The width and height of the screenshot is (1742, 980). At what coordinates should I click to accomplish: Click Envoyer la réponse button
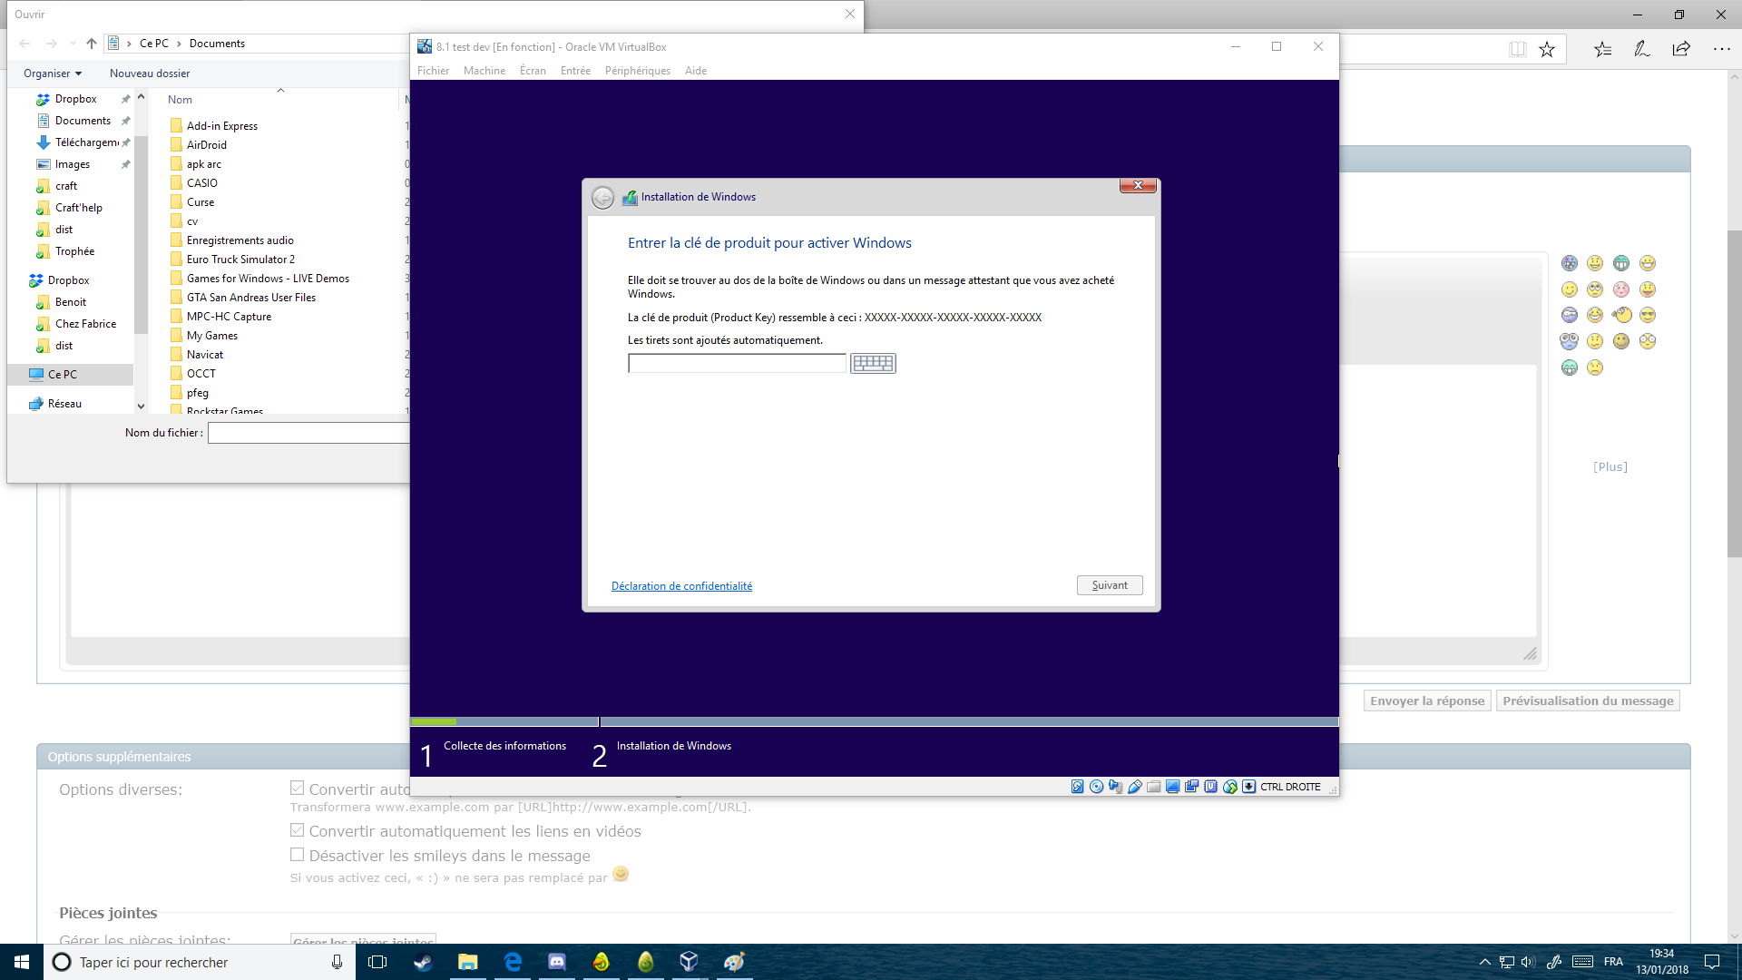[x=1427, y=701]
